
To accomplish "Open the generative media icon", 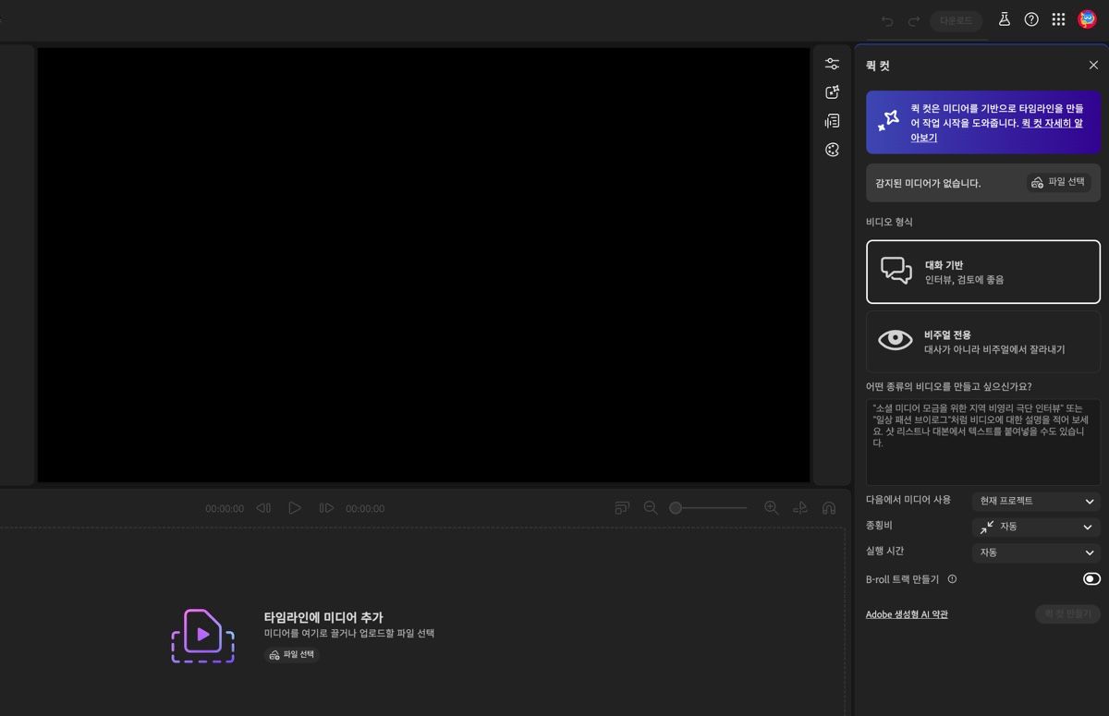I will pos(832,92).
